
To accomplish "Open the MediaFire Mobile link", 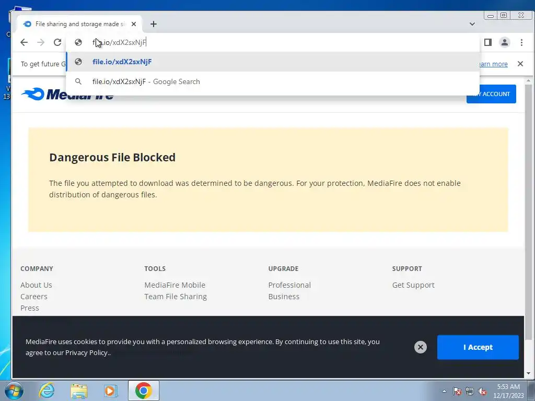I will pyautogui.click(x=175, y=285).
